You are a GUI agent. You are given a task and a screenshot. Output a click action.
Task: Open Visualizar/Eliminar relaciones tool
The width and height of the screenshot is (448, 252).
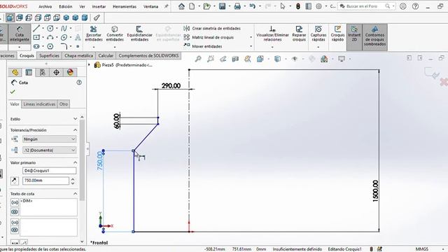click(x=272, y=34)
